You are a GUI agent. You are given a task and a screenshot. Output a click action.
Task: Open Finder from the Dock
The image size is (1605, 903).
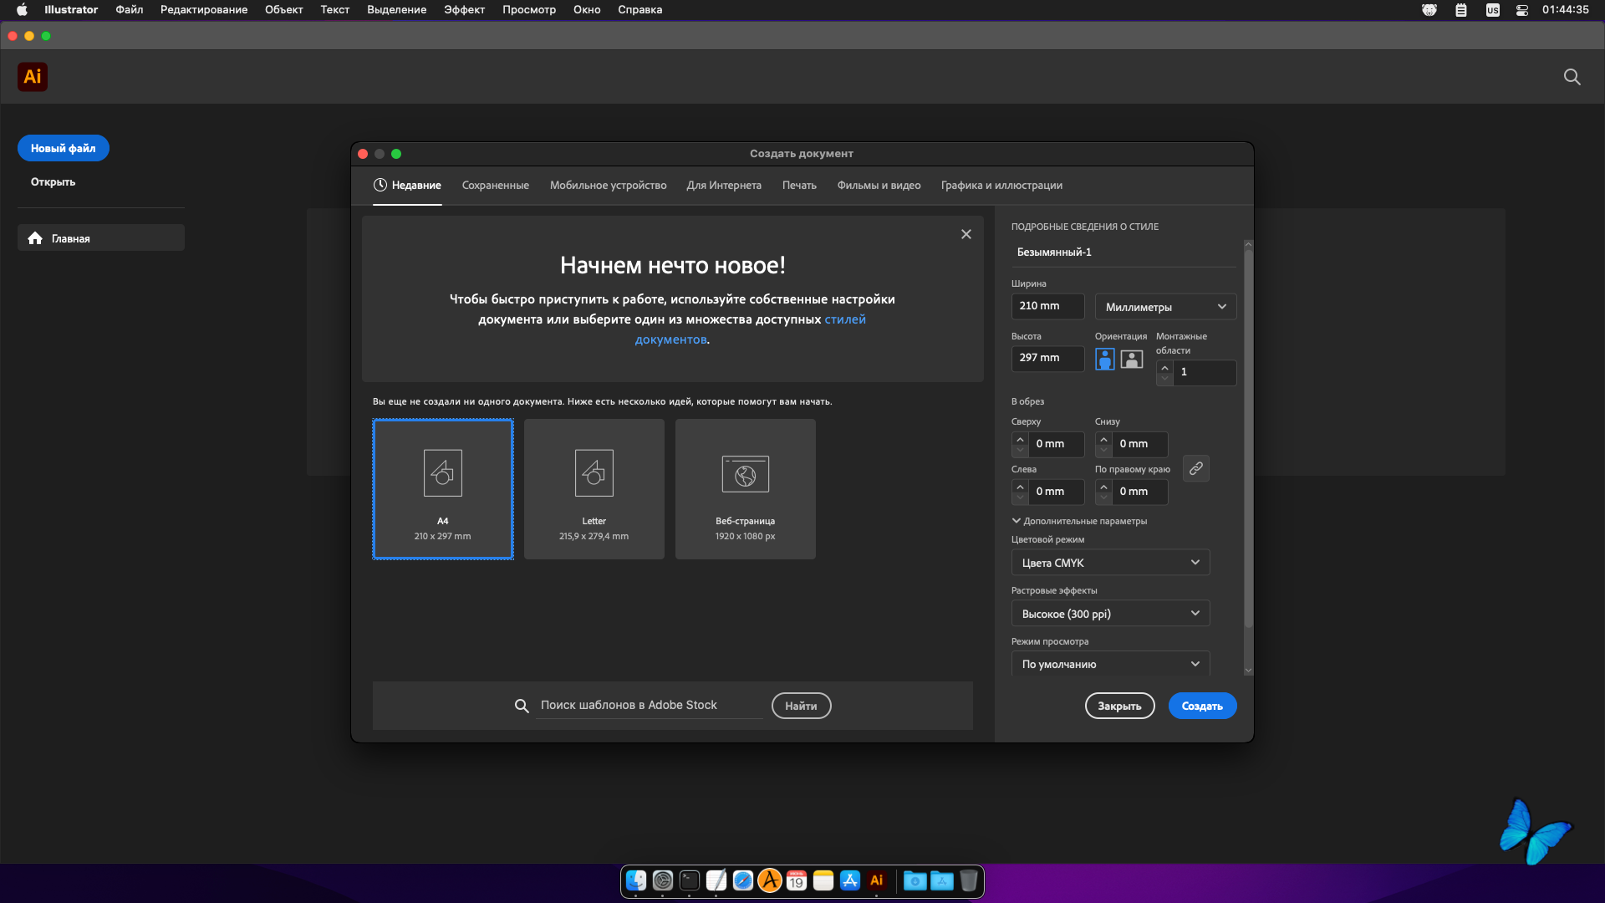tap(636, 880)
